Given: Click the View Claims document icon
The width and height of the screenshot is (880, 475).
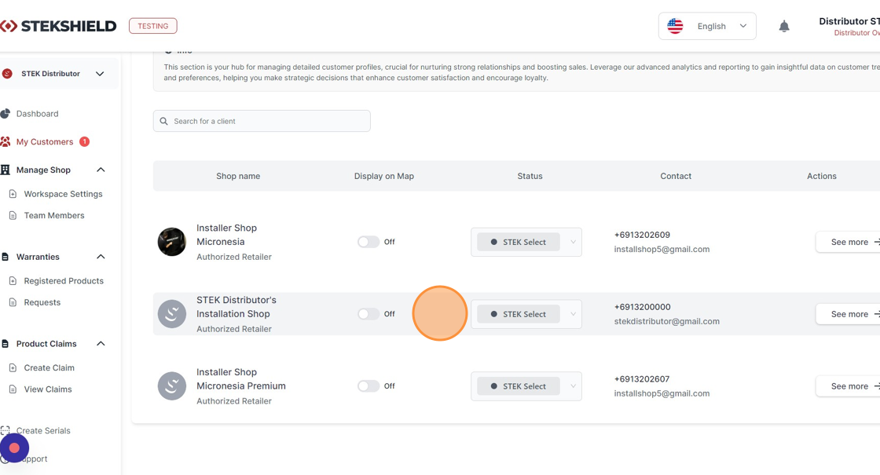Looking at the screenshot, I should (x=13, y=389).
